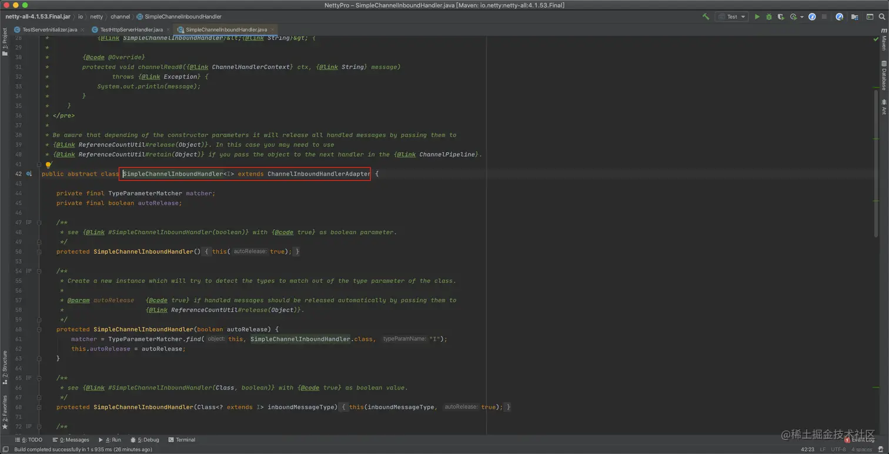Click the 'netty' breadcrumb segment
The width and height of the screenshot is (889, 454).
click(x=96, y=16)
